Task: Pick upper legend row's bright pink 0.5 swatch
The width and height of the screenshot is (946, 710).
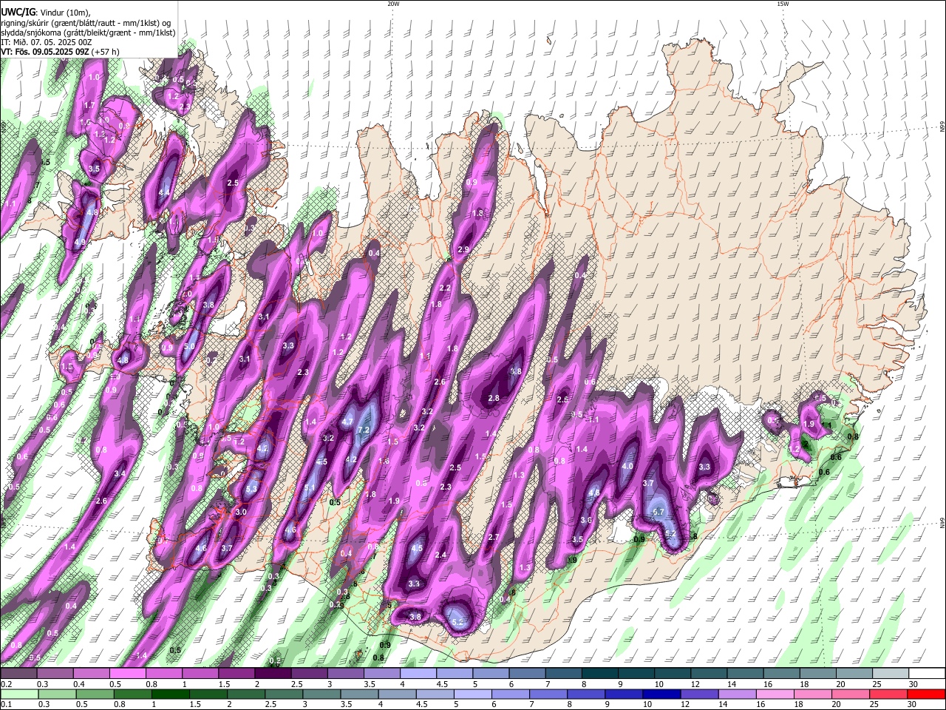Action: click(x=128, y=673)
